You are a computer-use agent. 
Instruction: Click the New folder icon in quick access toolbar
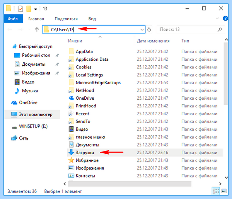tap(29, 9)
